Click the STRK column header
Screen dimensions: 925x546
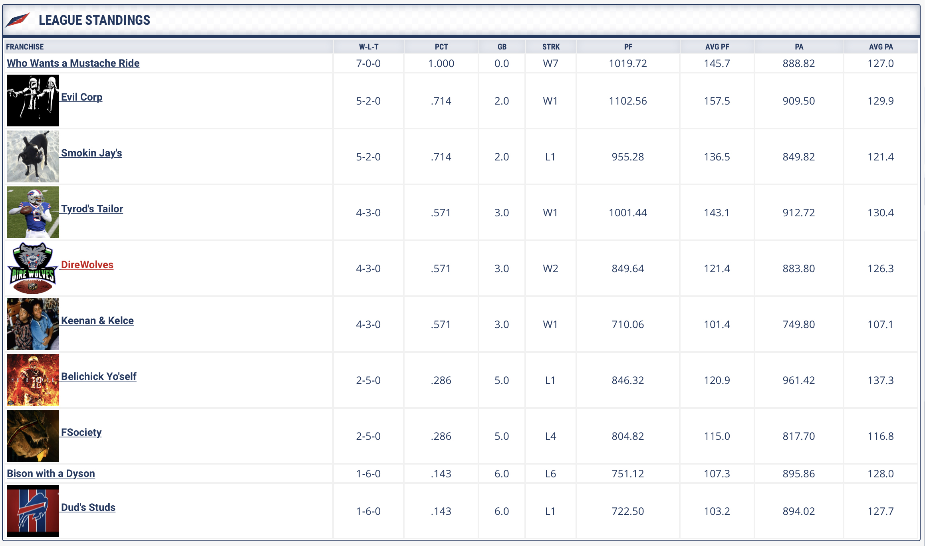tap(551, 47)
